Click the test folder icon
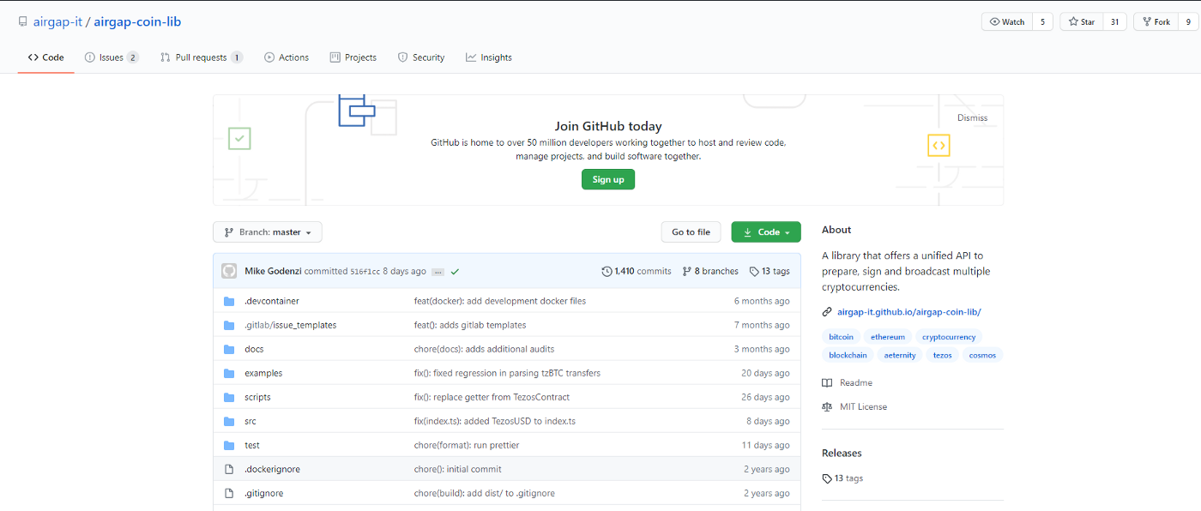Image resolution: width=1201 pixels, height=511 pixels. coord(229,446)
